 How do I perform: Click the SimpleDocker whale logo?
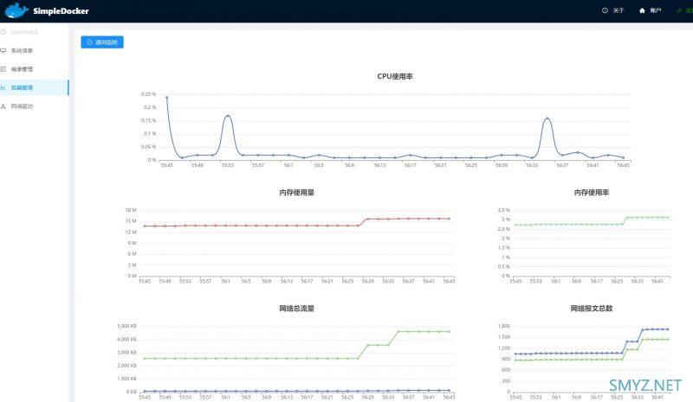pyautogui.click(x=16, y=10)
